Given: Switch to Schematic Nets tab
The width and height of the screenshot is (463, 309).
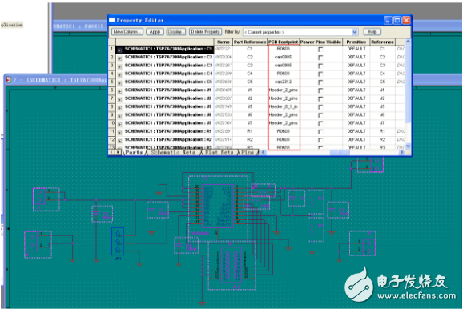Looking at the screenshot, I should [x=173, y=153].
